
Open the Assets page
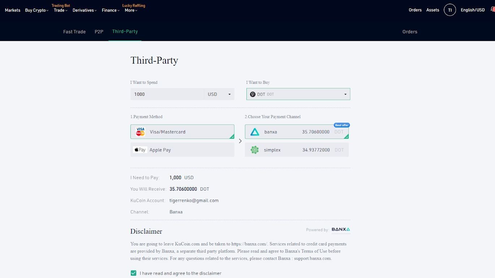(x=432, y=10)
